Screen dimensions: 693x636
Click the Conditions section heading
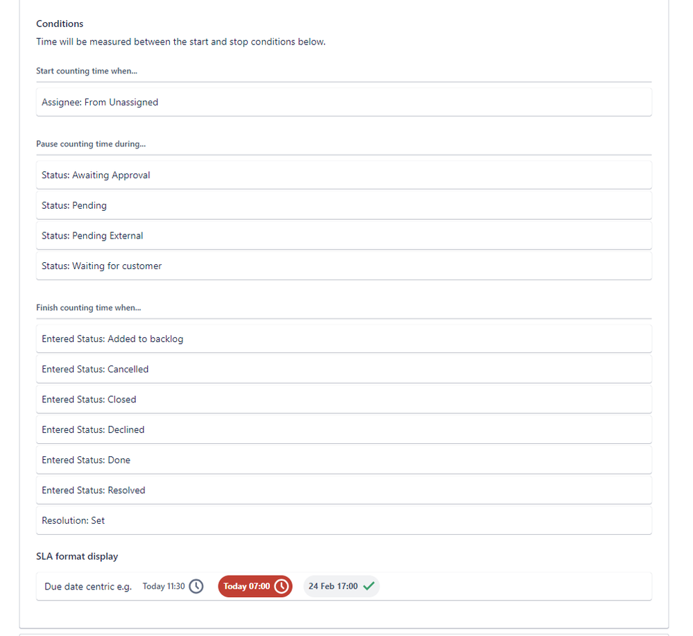coord(59,24)
